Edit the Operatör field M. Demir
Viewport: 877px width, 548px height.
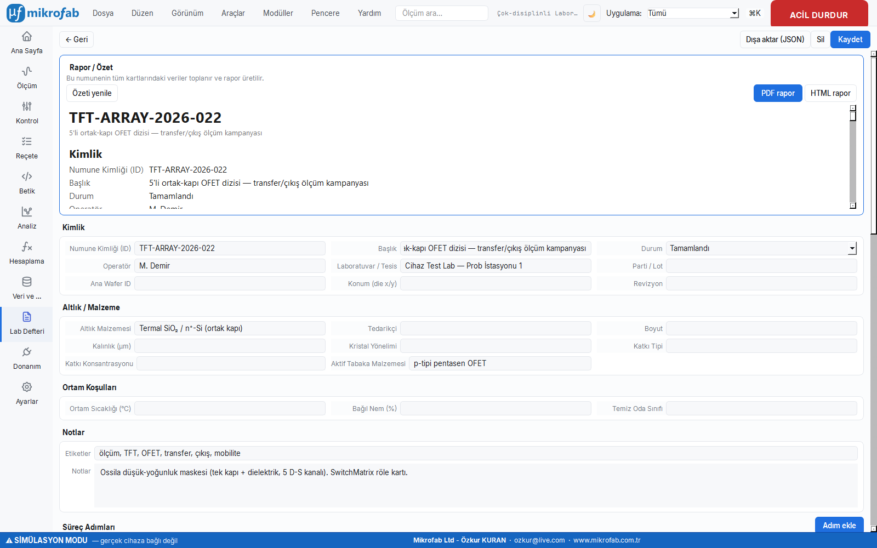click(230, 266)
